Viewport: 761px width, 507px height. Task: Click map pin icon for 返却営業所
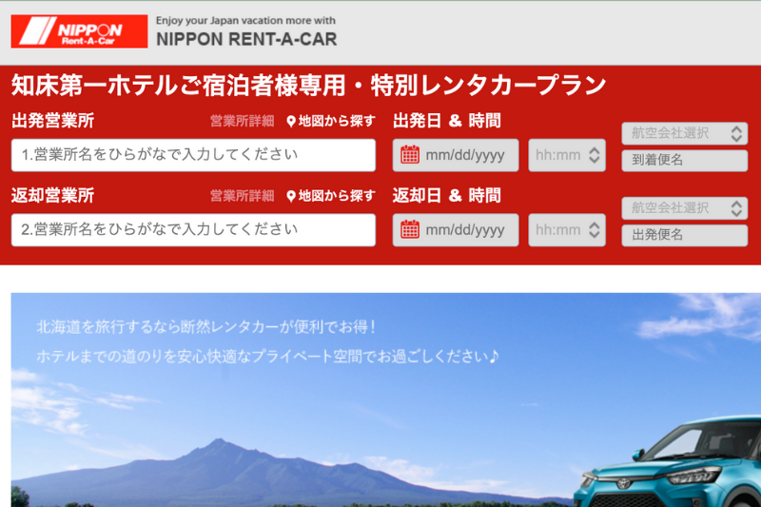291,196
